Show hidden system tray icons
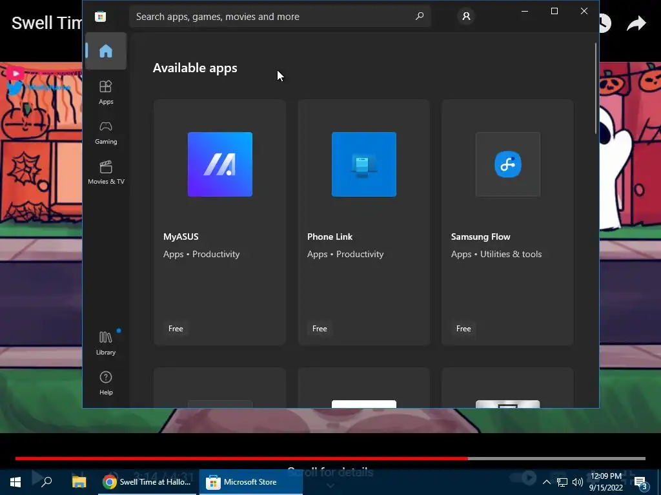The height and width of the screenshot is (495, 661). pos(546,482)
